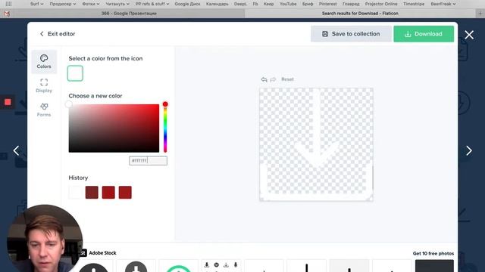Open the Календарь bookmark
485x272 pixels.
coord(217,4)
